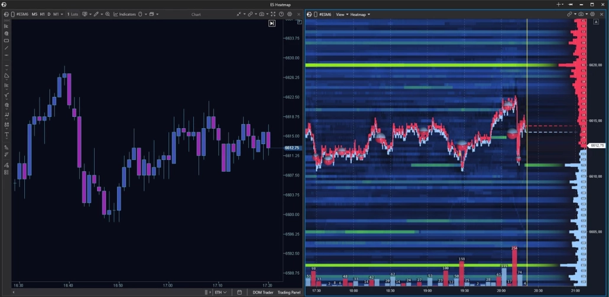Toggle fullscreen icon in Chart panel
The image size is (609, 297).
point(273,14)
